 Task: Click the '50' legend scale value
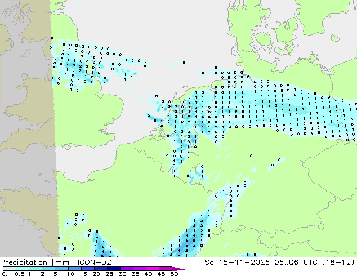[174, 274]
